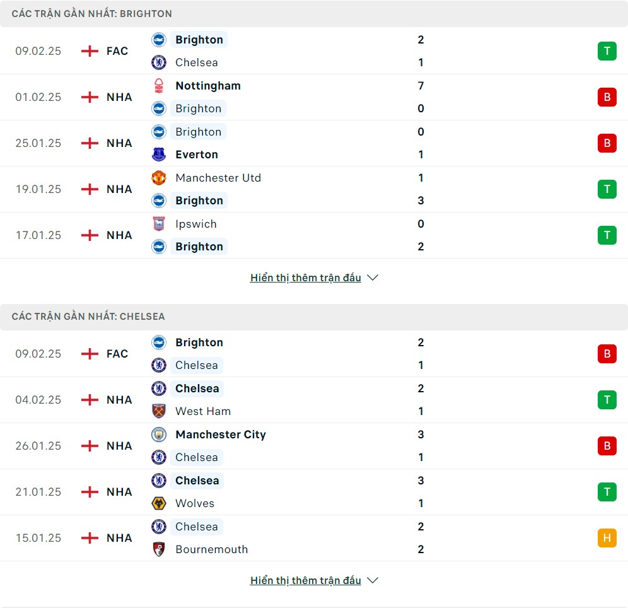The image size is (628, 608).
Task: Expand more Chelsea matches with chevron
Action: [x=373, y=580]
